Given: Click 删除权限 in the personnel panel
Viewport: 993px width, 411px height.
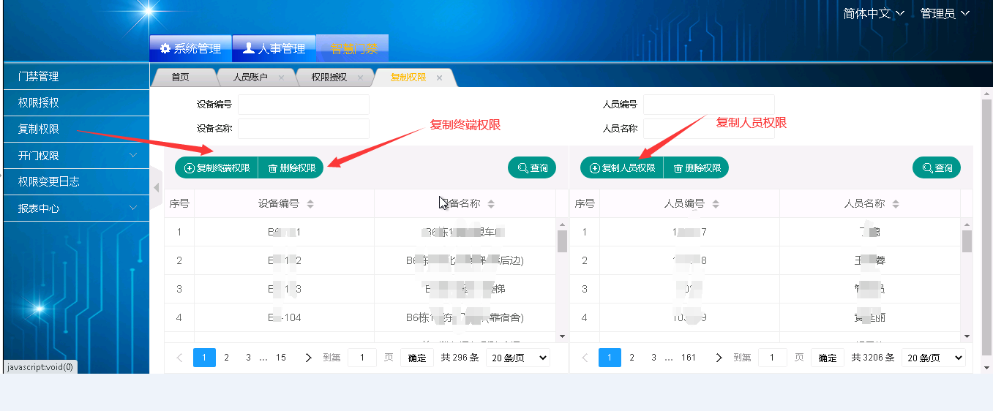Looking at the screenshot, I should (697, 167).
